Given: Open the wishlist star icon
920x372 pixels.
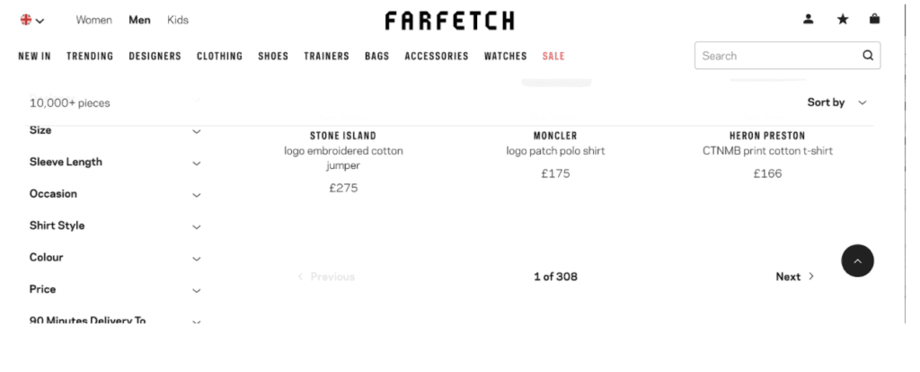Looking at the screenshot, I should pyautogui.click(x=843, y=19).
